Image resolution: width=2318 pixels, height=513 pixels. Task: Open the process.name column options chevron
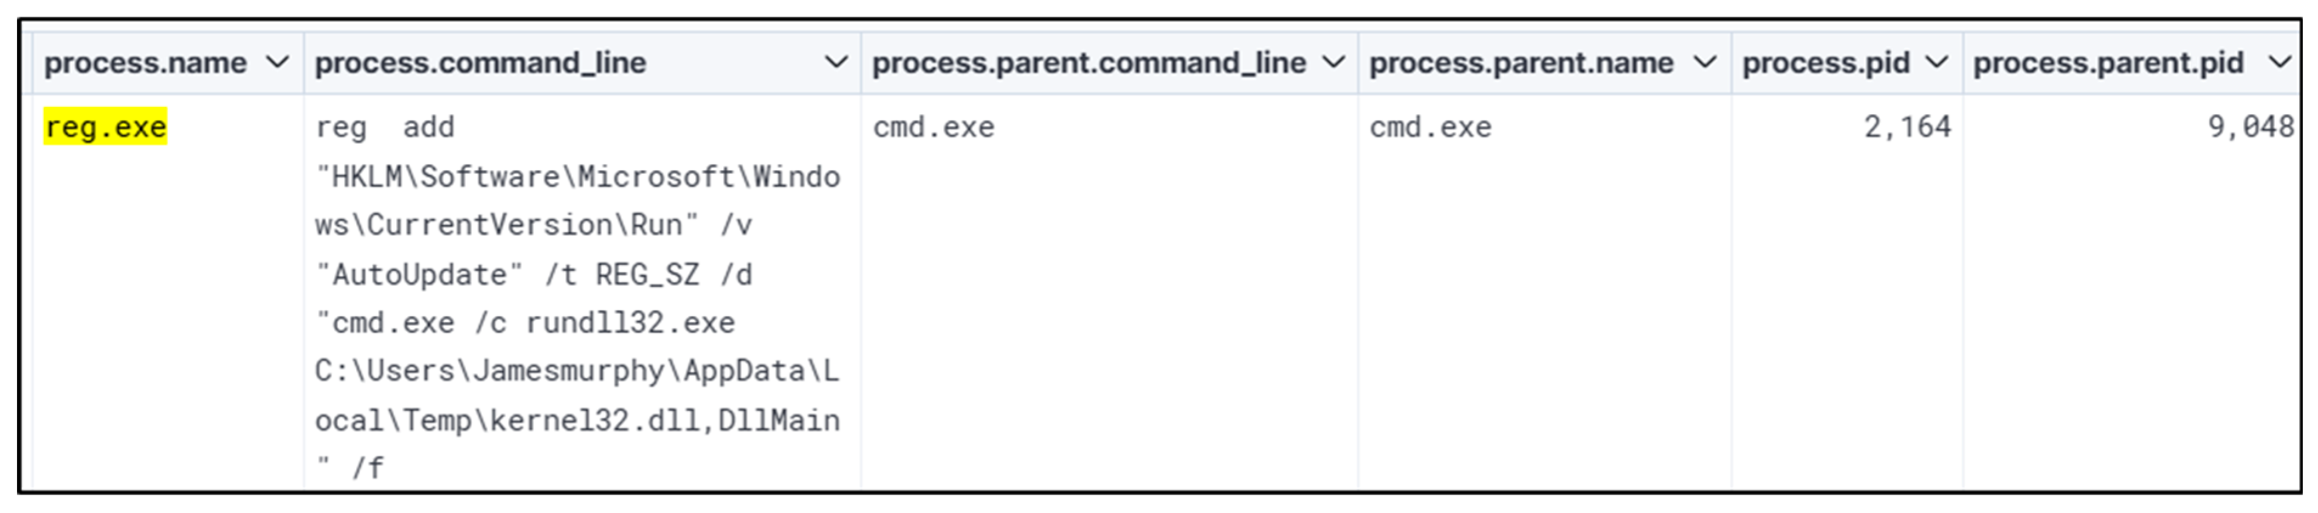(x=278, y=63)
